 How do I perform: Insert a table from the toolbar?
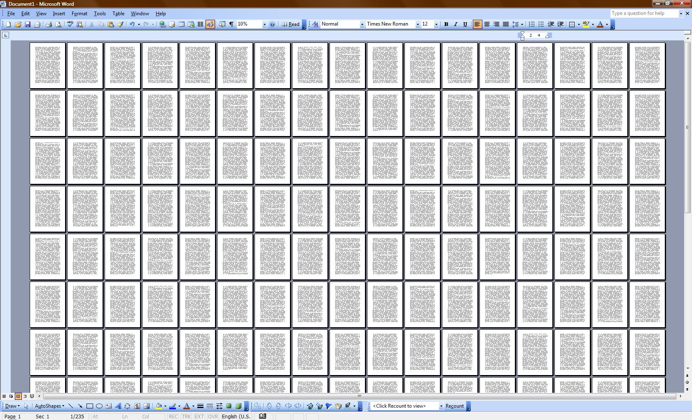pos(181,24)
